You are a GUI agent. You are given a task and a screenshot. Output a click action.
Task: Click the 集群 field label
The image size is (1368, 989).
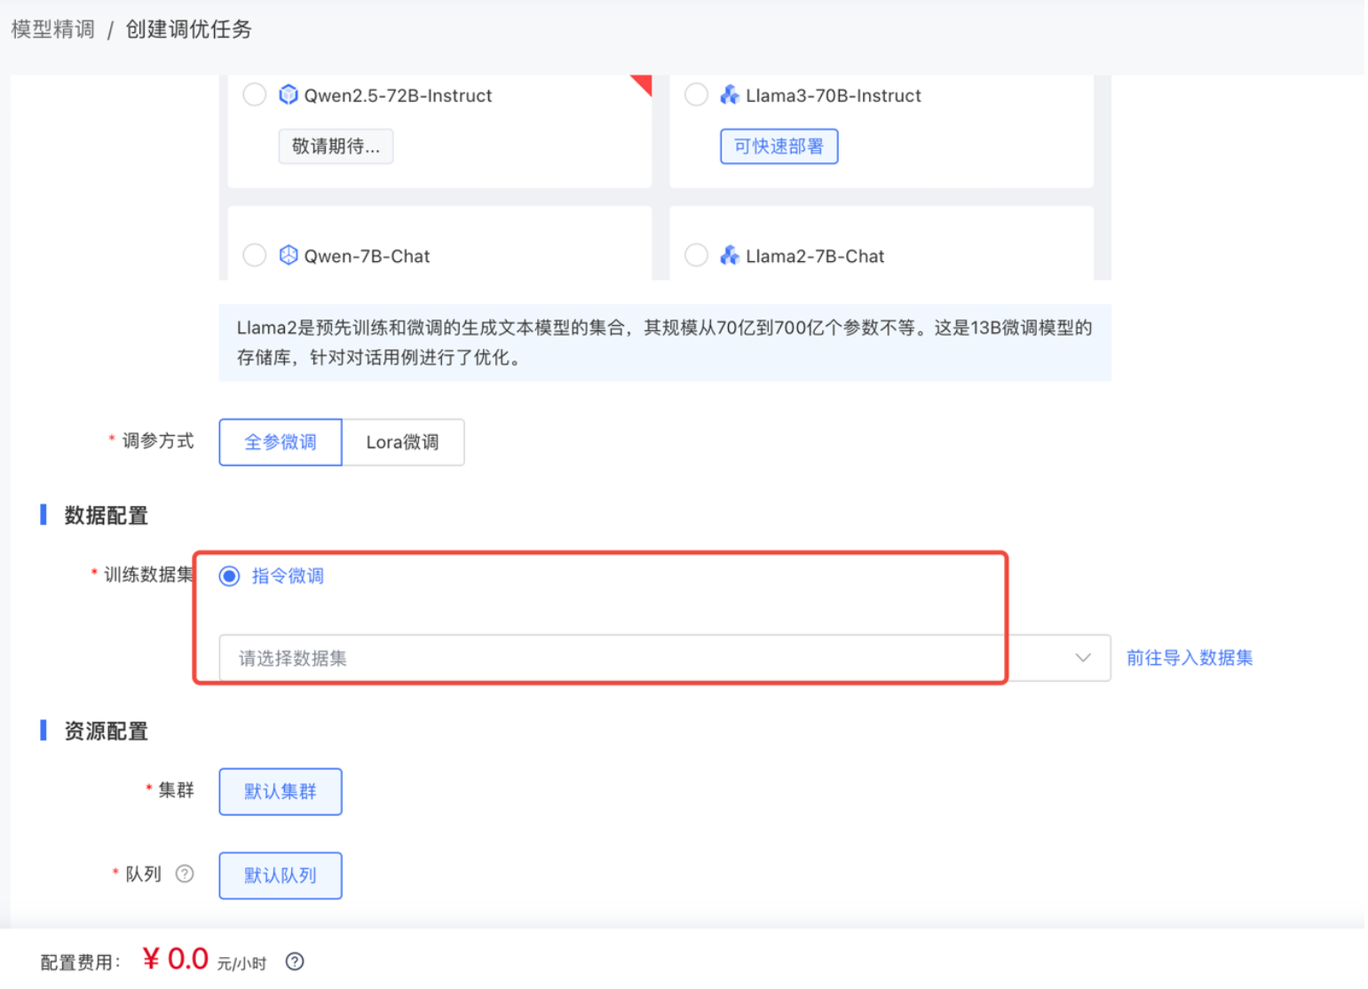pos(176,790)
